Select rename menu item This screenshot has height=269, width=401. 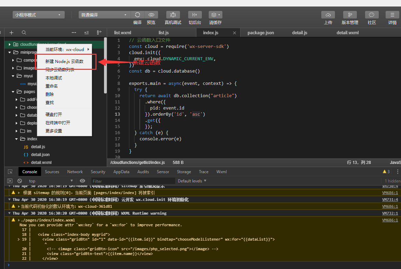64,86
